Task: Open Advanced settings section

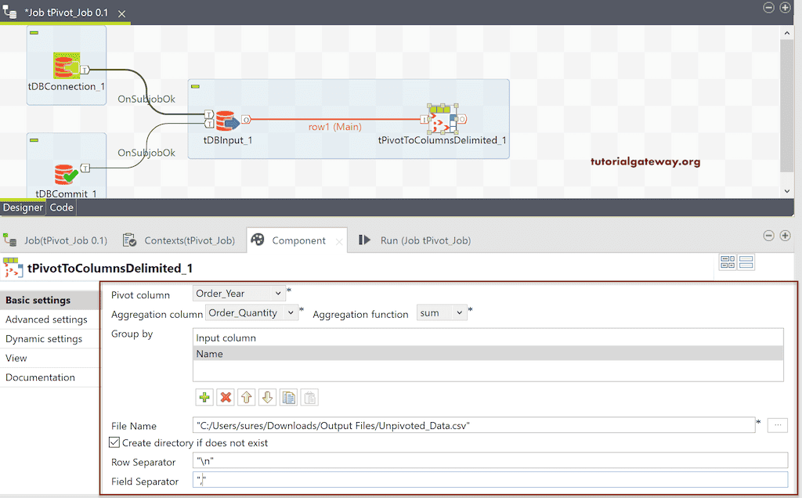Action: (x=50, y=319)
